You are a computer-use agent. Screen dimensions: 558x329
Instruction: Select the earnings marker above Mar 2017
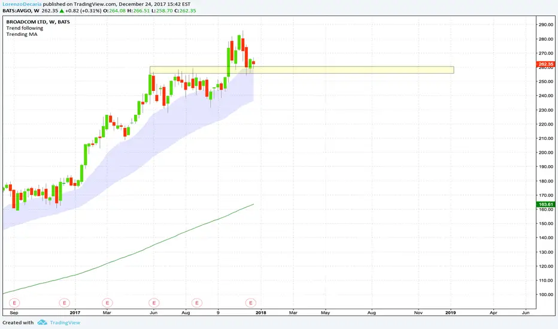pos(107,303)
